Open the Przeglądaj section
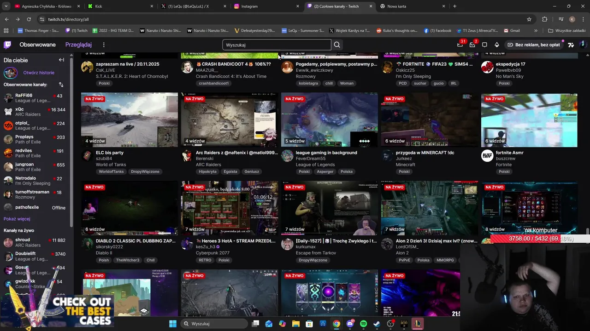This screenshot has height=331, width=590. pyautogui.click(x=78, y=45)
